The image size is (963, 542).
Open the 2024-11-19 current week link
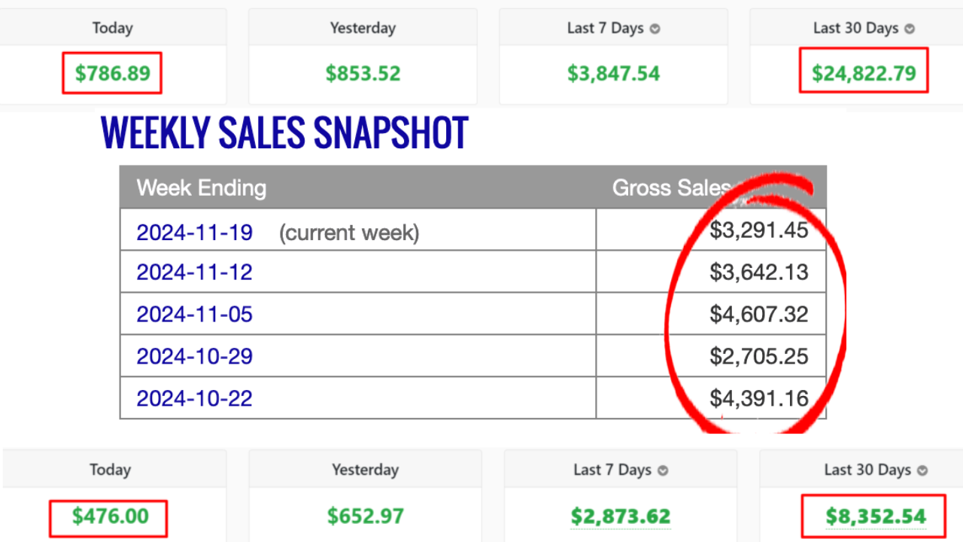pos(194,233)
